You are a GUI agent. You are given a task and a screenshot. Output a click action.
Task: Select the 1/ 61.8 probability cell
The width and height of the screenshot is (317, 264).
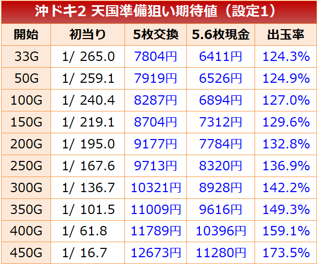[88, 231]
